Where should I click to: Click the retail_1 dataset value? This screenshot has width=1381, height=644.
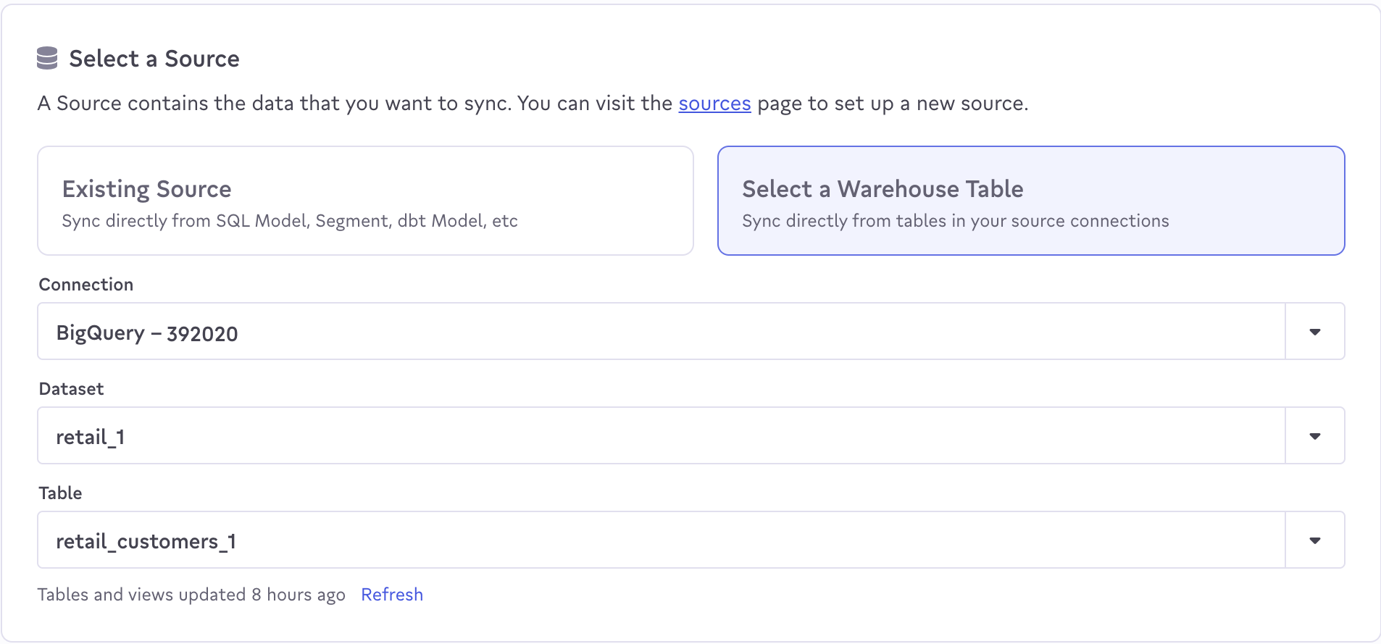click(x=91, y=438)
